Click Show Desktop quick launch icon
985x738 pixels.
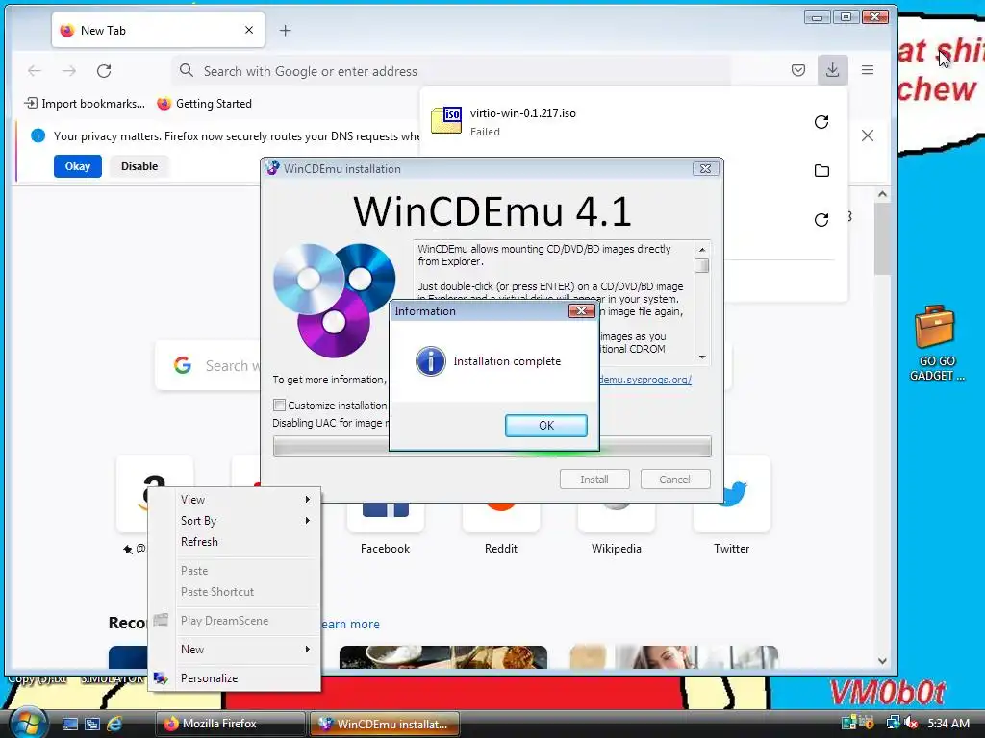click(x=69, y=724)
